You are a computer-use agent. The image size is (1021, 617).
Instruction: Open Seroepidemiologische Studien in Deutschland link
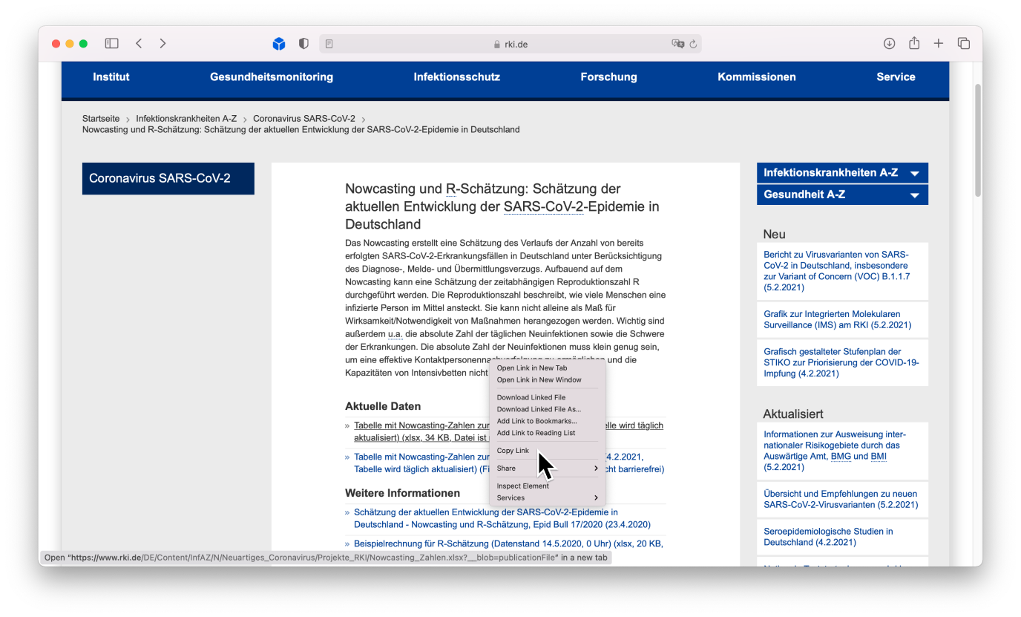[828, 537]
